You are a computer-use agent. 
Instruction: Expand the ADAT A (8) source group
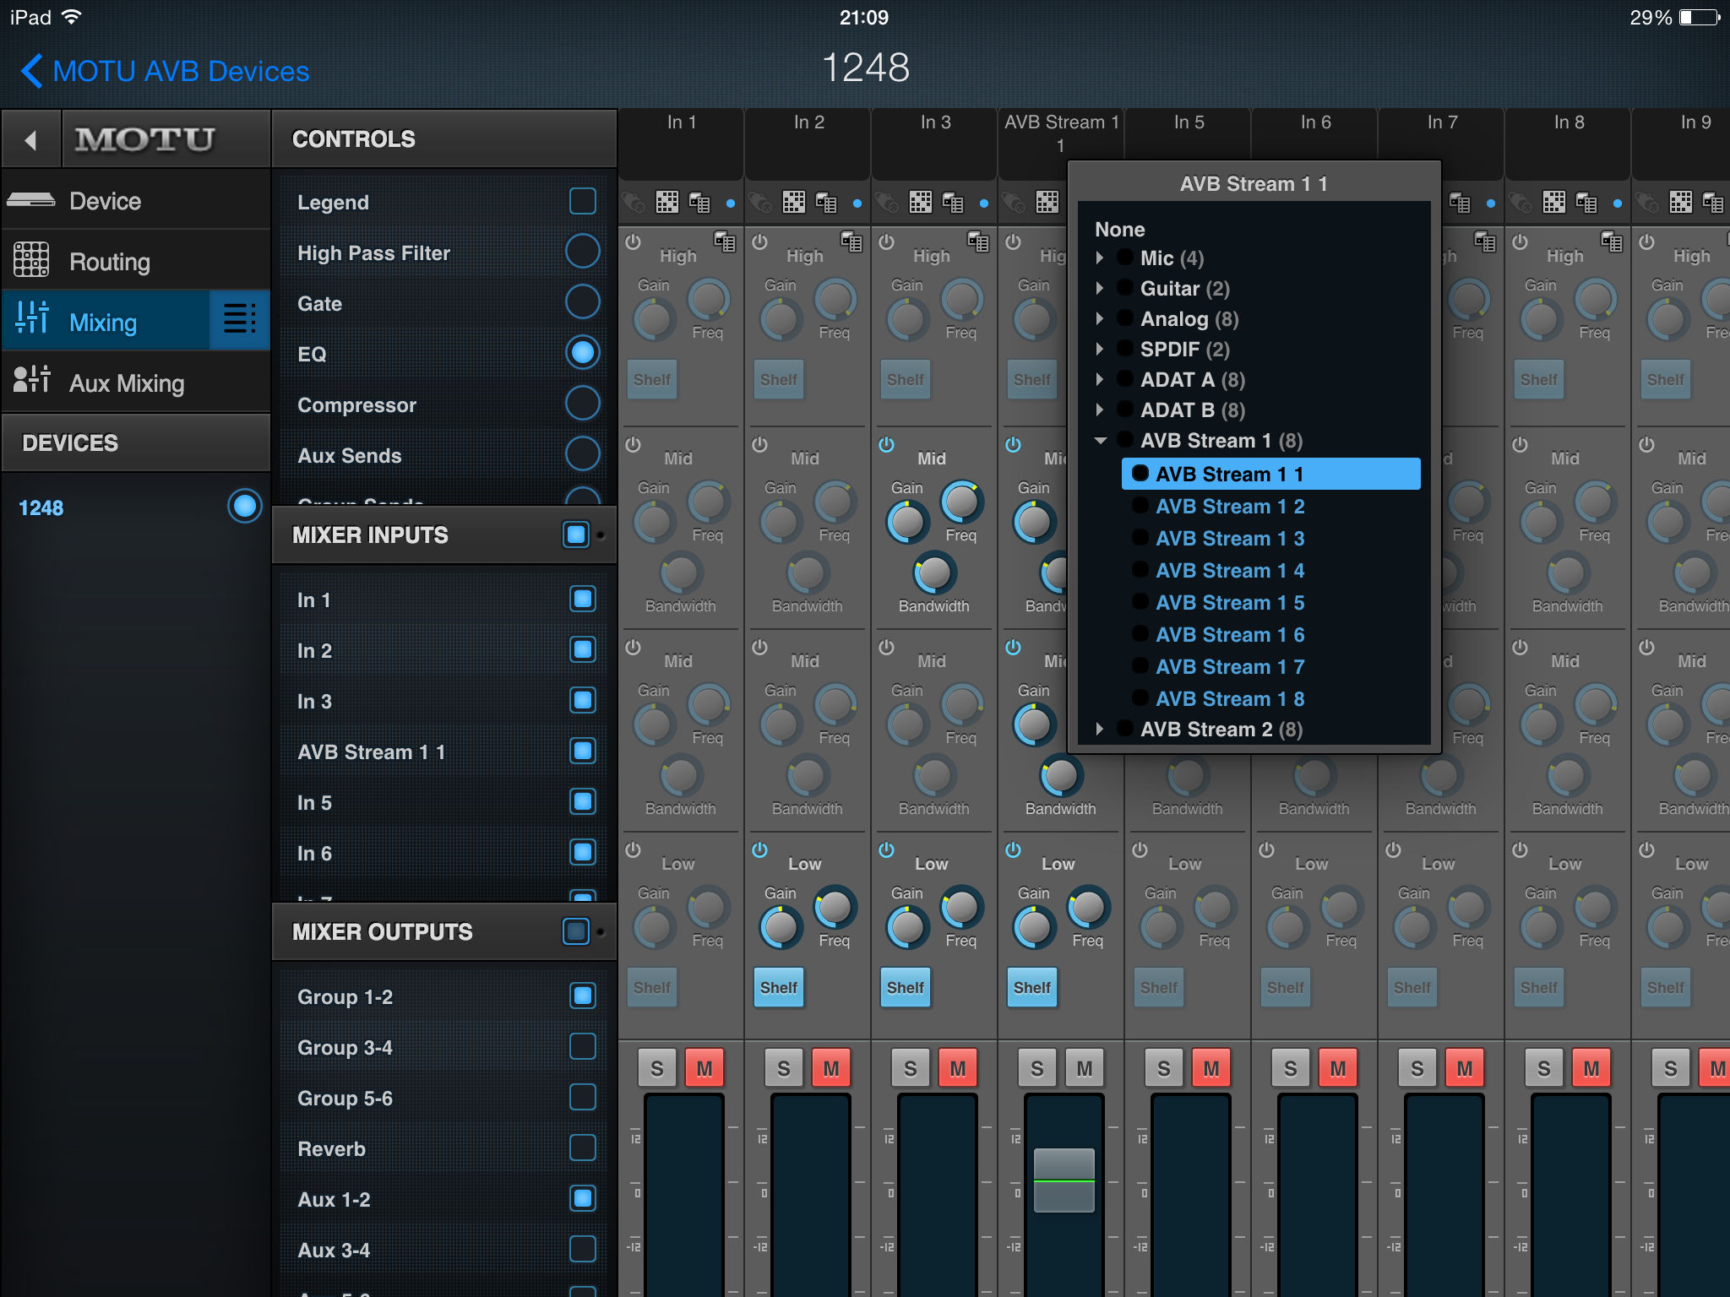tap(1100, 379)
